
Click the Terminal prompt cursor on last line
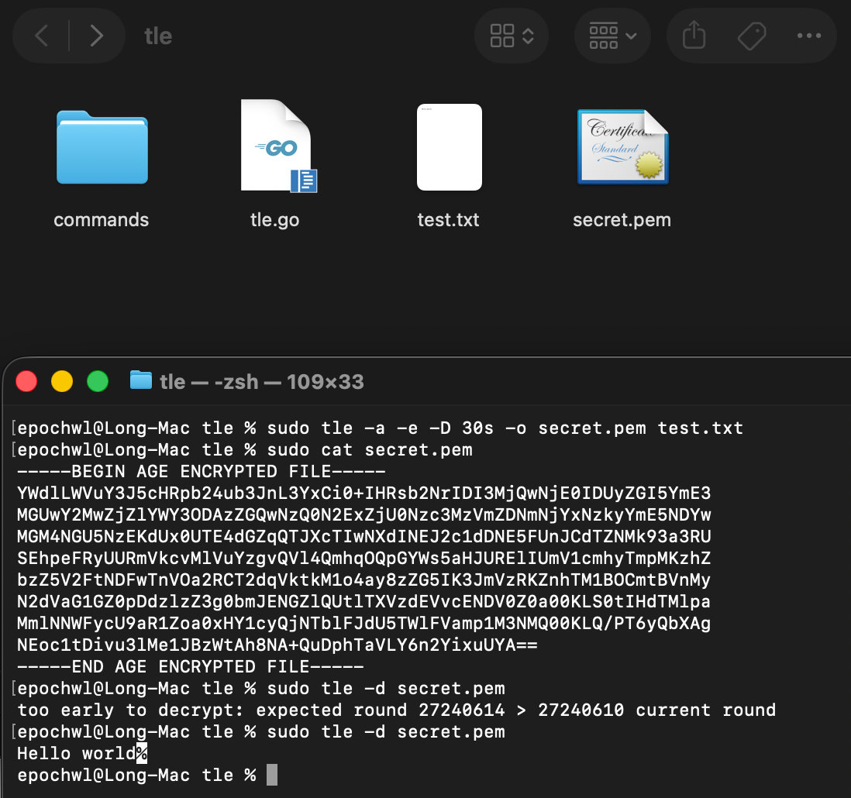tap(271, 775)
